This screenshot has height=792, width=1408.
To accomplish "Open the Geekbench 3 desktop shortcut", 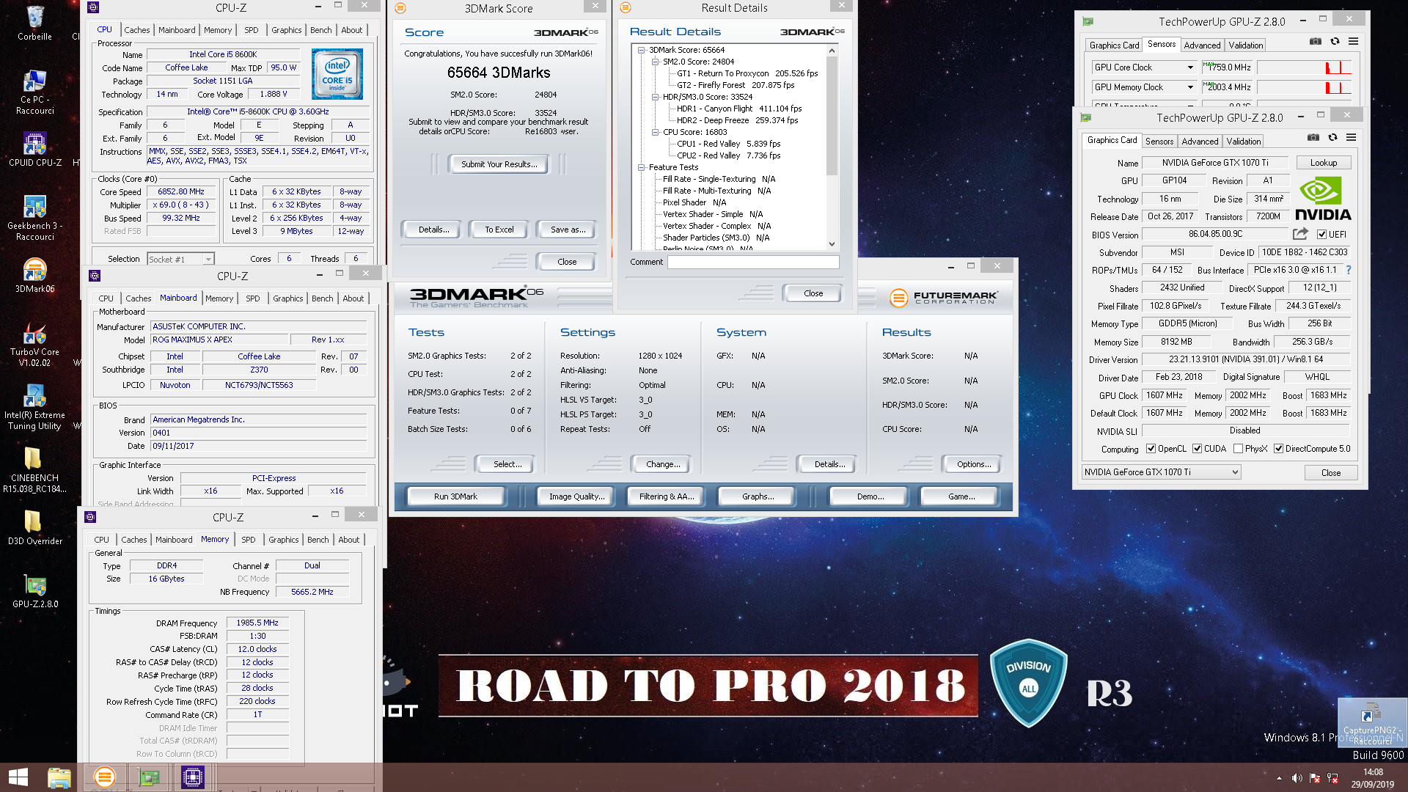I will click(34, 218).
